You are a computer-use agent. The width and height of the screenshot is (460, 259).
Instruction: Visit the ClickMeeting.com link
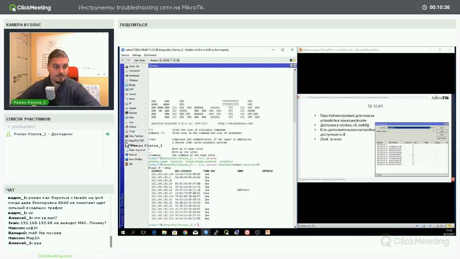tap(55, 256)
